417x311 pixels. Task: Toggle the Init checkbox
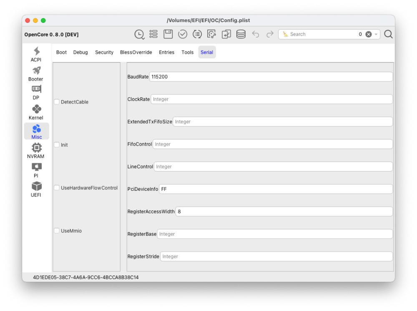coord(57,144)
